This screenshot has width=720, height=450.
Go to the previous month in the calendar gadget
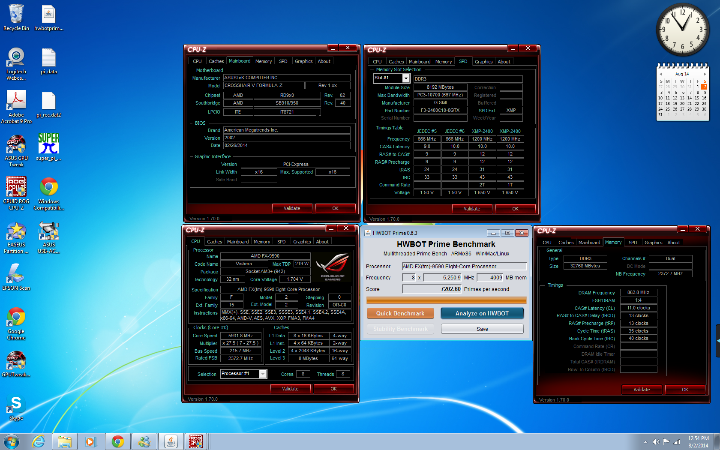(661, 74)
